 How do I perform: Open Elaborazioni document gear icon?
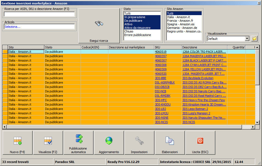click(170, 141)
